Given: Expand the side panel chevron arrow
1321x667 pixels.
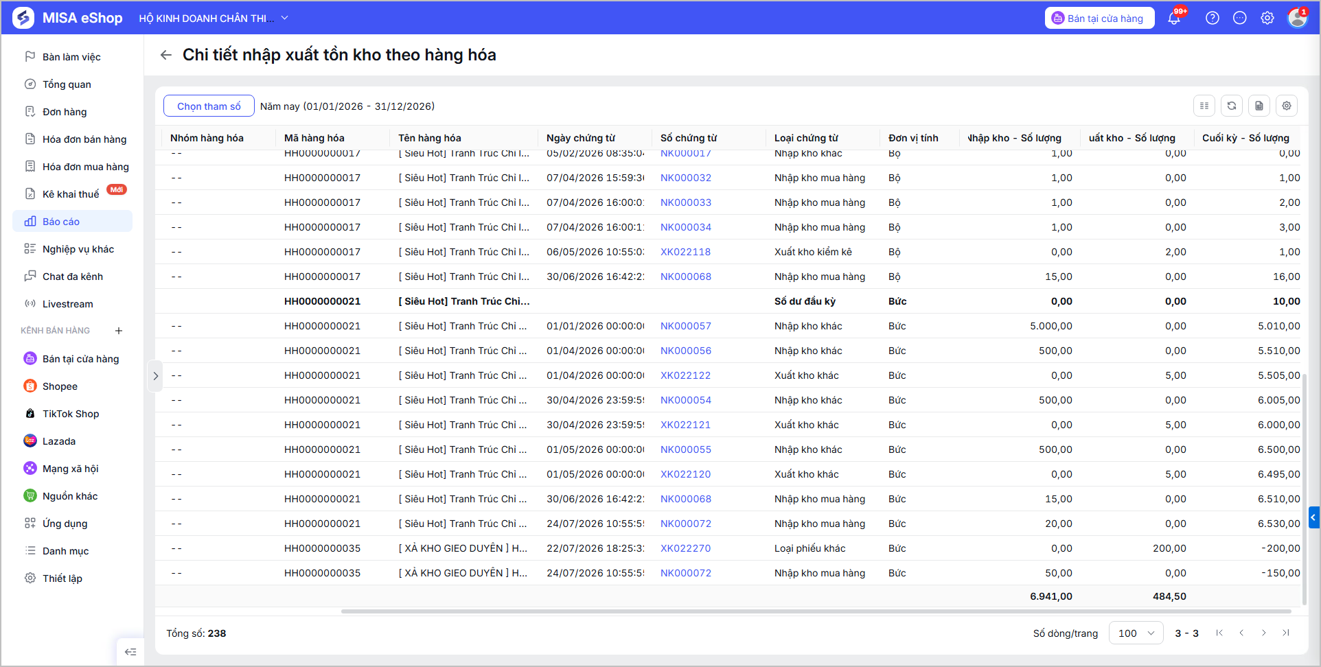Looking at the screenshot, I should click(155, 376).
